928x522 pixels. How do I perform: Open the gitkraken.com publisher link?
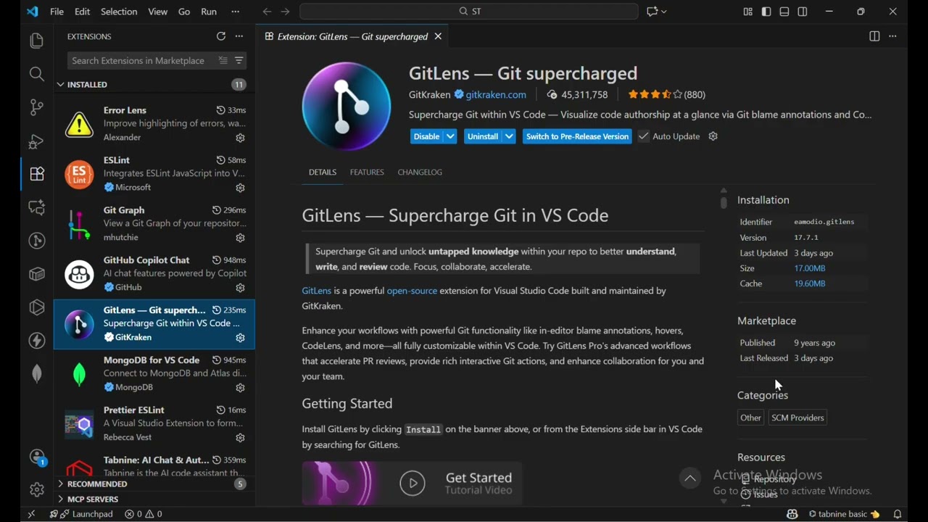496,95
